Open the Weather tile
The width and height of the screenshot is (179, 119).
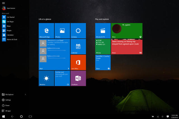[46, 78]
